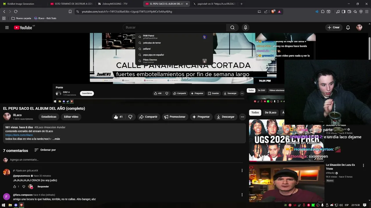Open Leo AI sparkle icon in toolbar
Image resolution: width=371 pixels, height=208 pixels.
[355, 12]
